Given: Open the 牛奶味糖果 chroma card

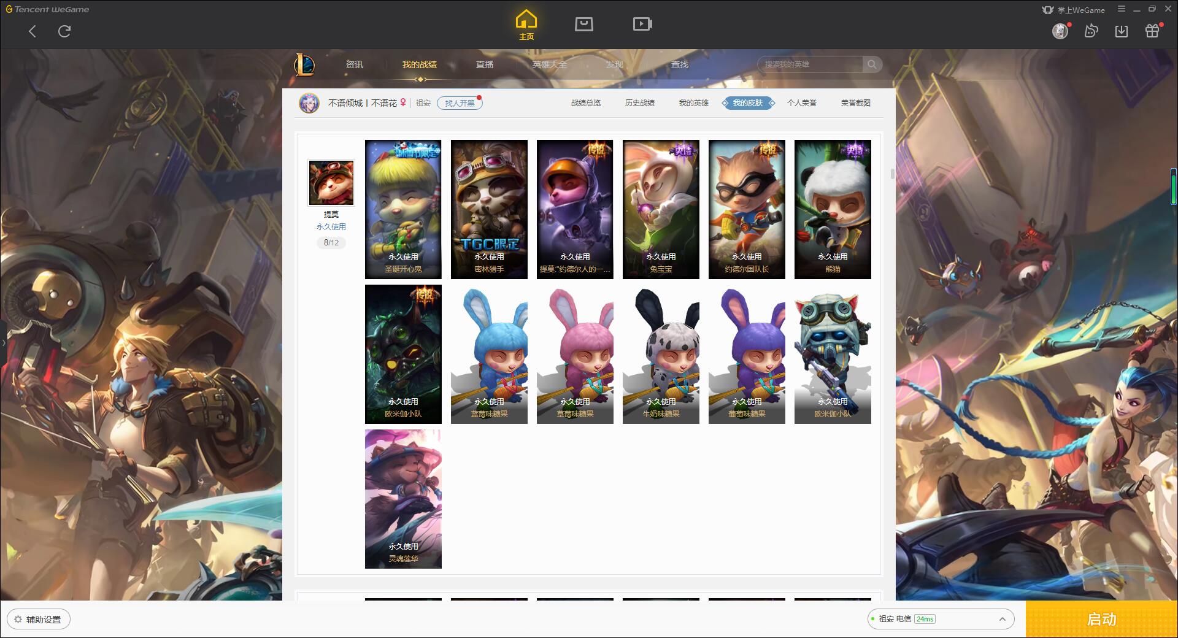Looking at the screenshot, I should (x=661, y=354).
